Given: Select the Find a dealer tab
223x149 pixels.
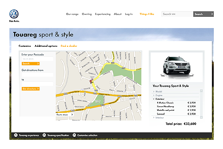Looking at the screenshot, I should 69,46.
